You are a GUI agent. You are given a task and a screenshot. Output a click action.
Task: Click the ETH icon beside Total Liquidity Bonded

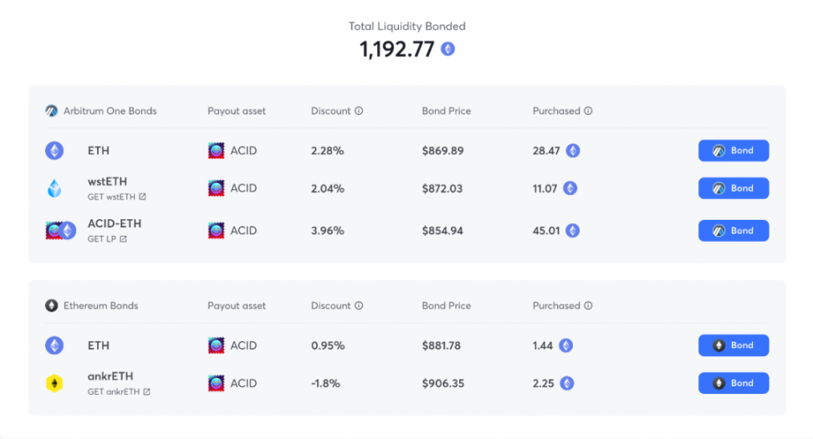click(448, 49)
